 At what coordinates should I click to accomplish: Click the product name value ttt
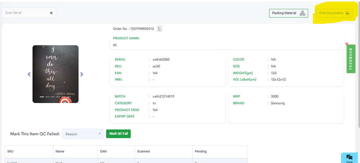click(x=115, y=45)
